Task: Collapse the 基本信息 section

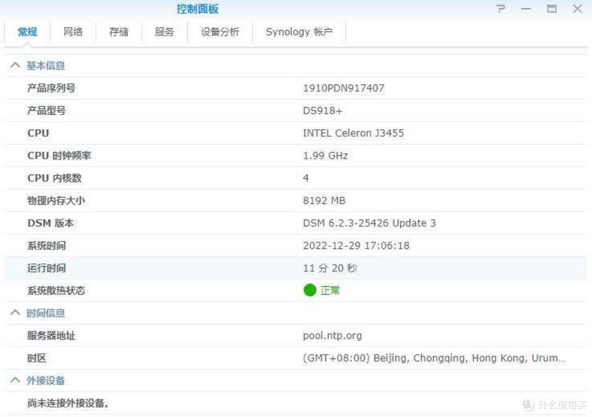Action: (x=15, y=66)
